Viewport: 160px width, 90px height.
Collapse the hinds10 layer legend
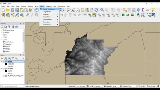click(1, 69)
